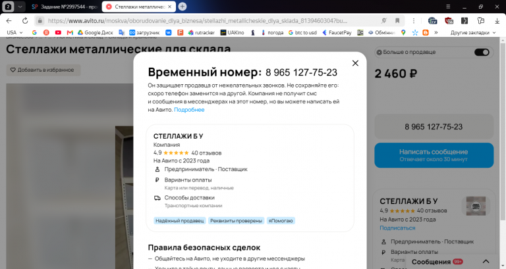This screenshot has width=506, height=269.
Task: Click the phone number button in sidebar
Action: pos(434,126)
